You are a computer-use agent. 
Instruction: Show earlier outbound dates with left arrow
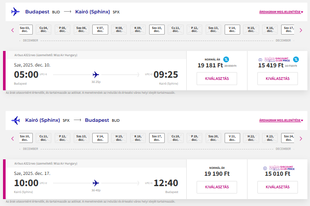click(x=13, y=30)
